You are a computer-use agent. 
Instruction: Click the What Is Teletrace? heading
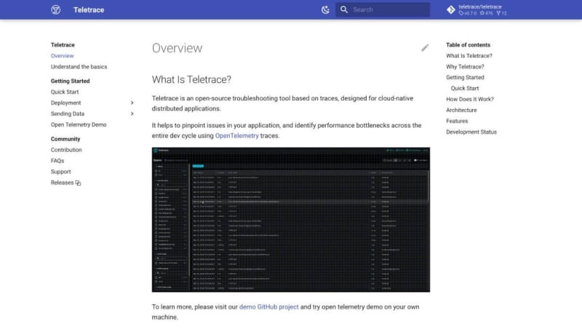pyautogui.click(x=191, y=80)
